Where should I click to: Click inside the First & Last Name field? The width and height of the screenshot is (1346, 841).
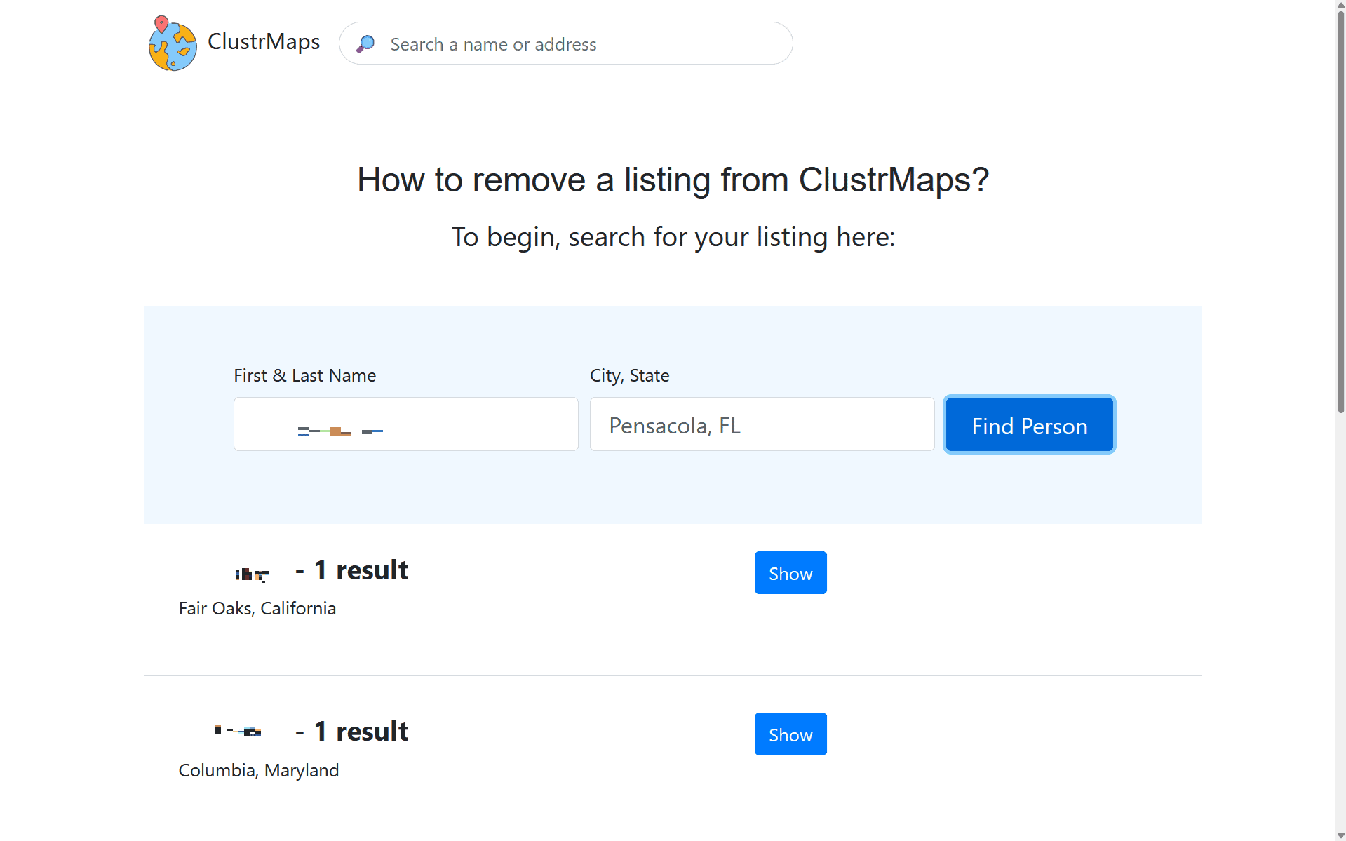[405, 424]
